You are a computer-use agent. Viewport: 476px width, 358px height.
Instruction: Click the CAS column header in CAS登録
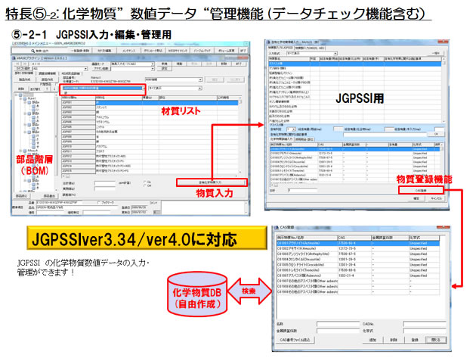click(354, 238)
